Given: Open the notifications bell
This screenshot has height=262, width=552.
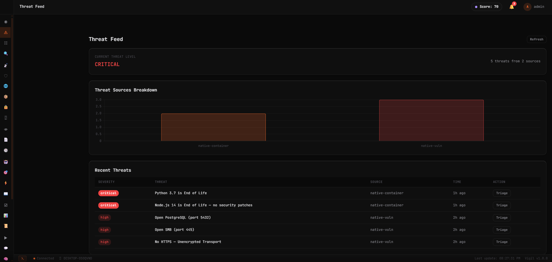Looking at the screenshot, I should pos(512,7).
